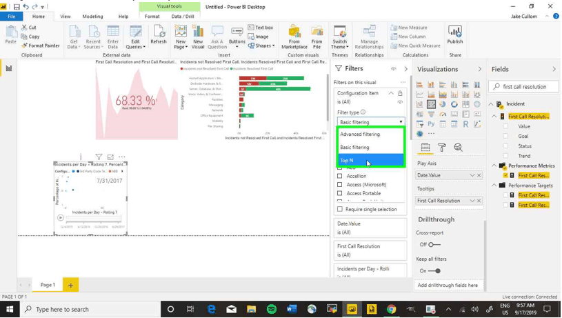562x318 pixels.
Task: Choose the line chart visualization
Action: click(419, 95)
